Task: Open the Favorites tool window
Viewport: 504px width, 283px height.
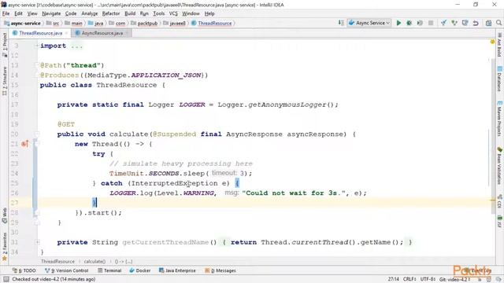Action: click(x=5, y=247)
